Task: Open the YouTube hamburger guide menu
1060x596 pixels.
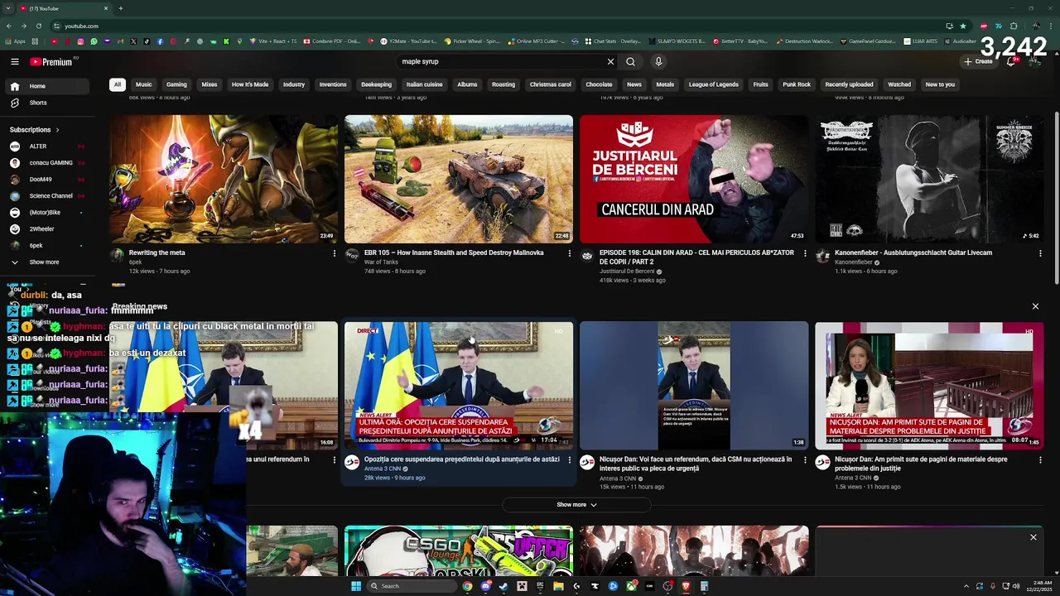Action: [14, 61]
